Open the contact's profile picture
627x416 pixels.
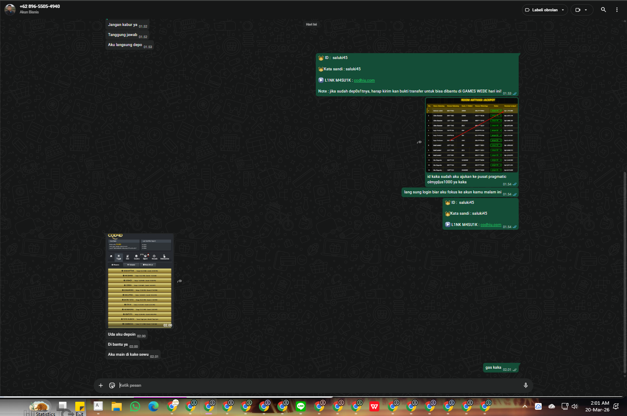pos(10,9)
